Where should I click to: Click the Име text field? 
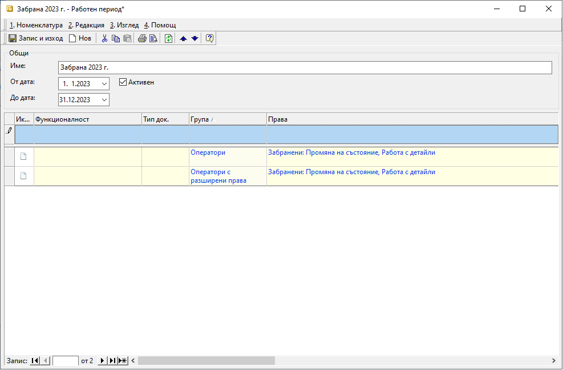pos(305,68)
